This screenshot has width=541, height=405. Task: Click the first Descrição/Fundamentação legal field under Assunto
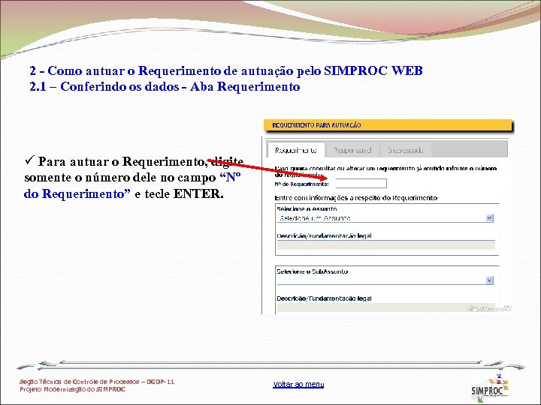click(385, 244)
